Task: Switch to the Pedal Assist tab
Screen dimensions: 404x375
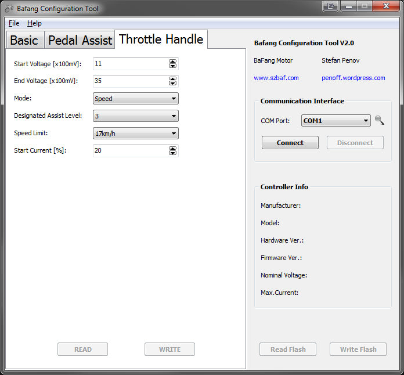Action: [80, 41]
